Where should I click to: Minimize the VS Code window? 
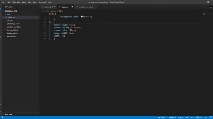point(201,2)
